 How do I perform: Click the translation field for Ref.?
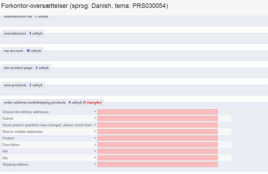pyautogui.click(x=158, y=151)
